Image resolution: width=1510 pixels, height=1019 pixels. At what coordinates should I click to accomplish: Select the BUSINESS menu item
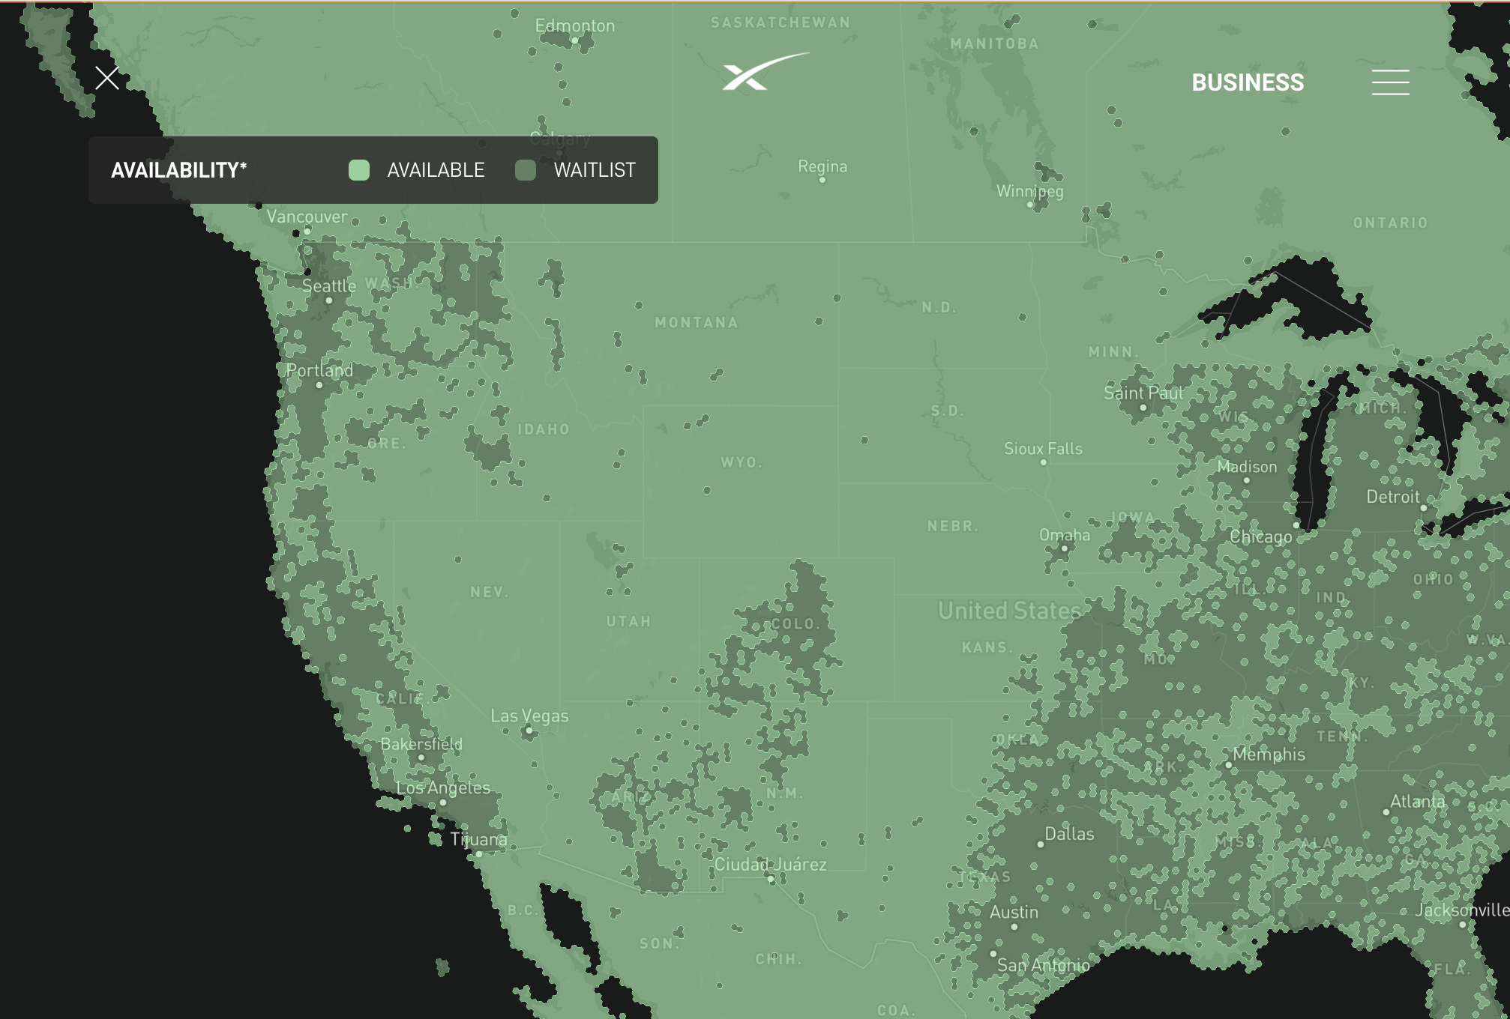click(1247, 82)
